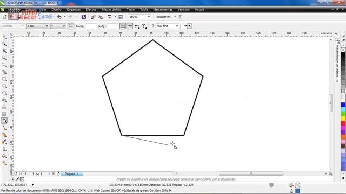346x194 pixels.
Task: Select the Rectangle tool
Action: pos(4,79)
